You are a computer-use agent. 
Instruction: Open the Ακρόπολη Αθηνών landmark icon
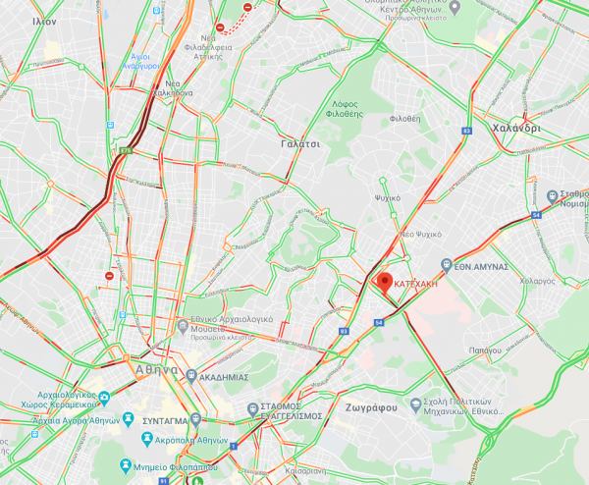click(147, 439)
